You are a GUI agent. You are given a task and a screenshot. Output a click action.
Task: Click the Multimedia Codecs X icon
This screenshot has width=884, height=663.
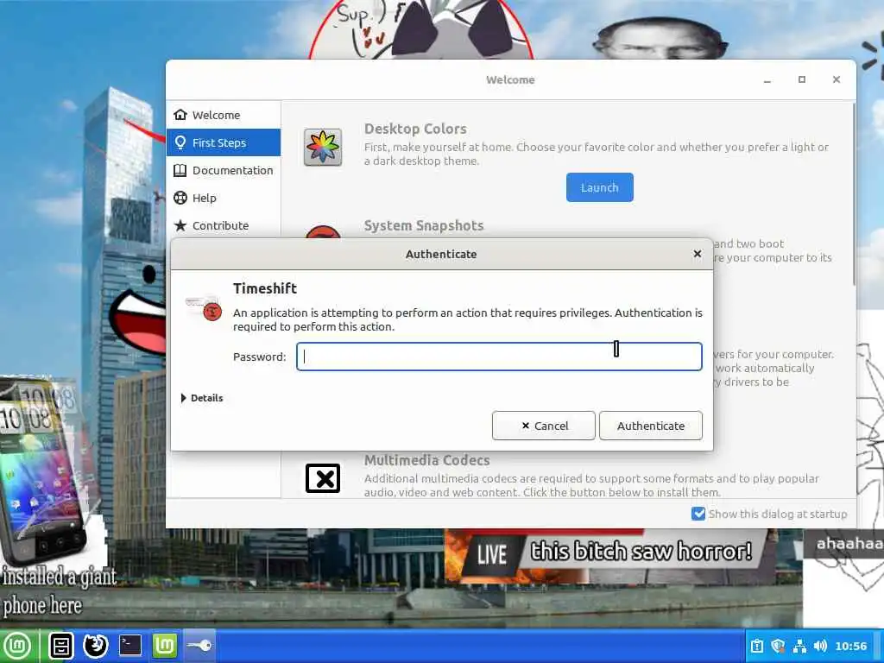coord(323,478)
